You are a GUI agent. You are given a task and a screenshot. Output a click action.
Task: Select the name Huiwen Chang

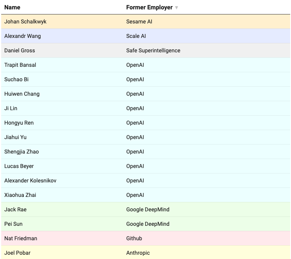22,94
